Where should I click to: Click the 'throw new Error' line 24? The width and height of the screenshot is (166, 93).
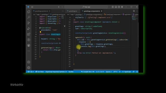point(96,53)
